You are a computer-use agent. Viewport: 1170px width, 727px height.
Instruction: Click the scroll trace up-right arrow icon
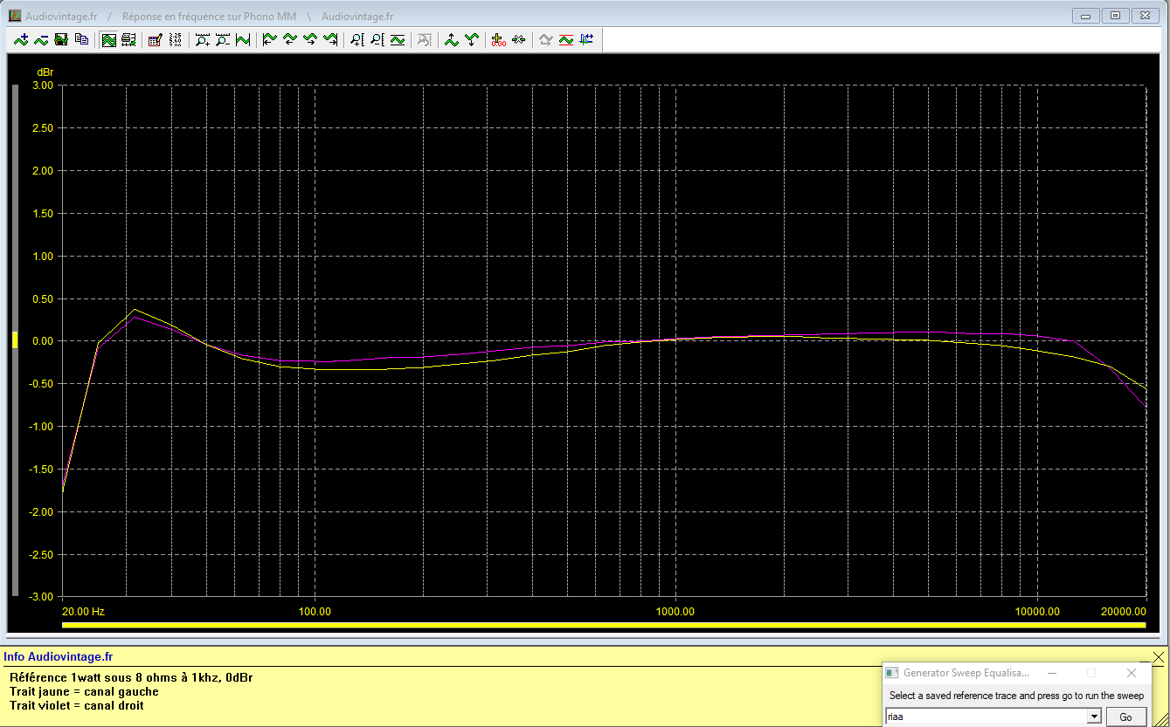[x=309, y=39]
